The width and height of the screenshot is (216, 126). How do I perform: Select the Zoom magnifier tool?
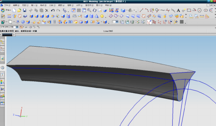[x=89, y=10]
